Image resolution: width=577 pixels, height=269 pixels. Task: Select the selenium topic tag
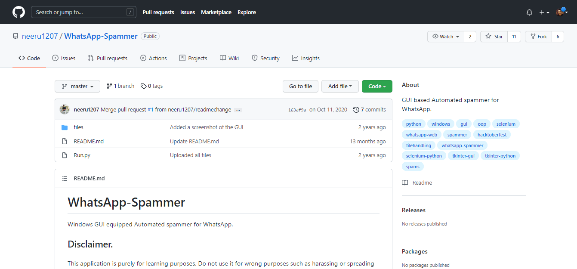(x=506, y=124)
